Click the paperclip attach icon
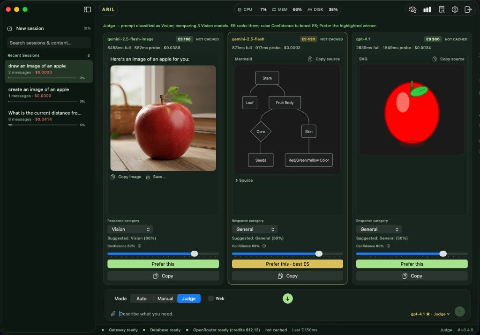The height and width of the screenshot is (335, 480). (113, 313)
